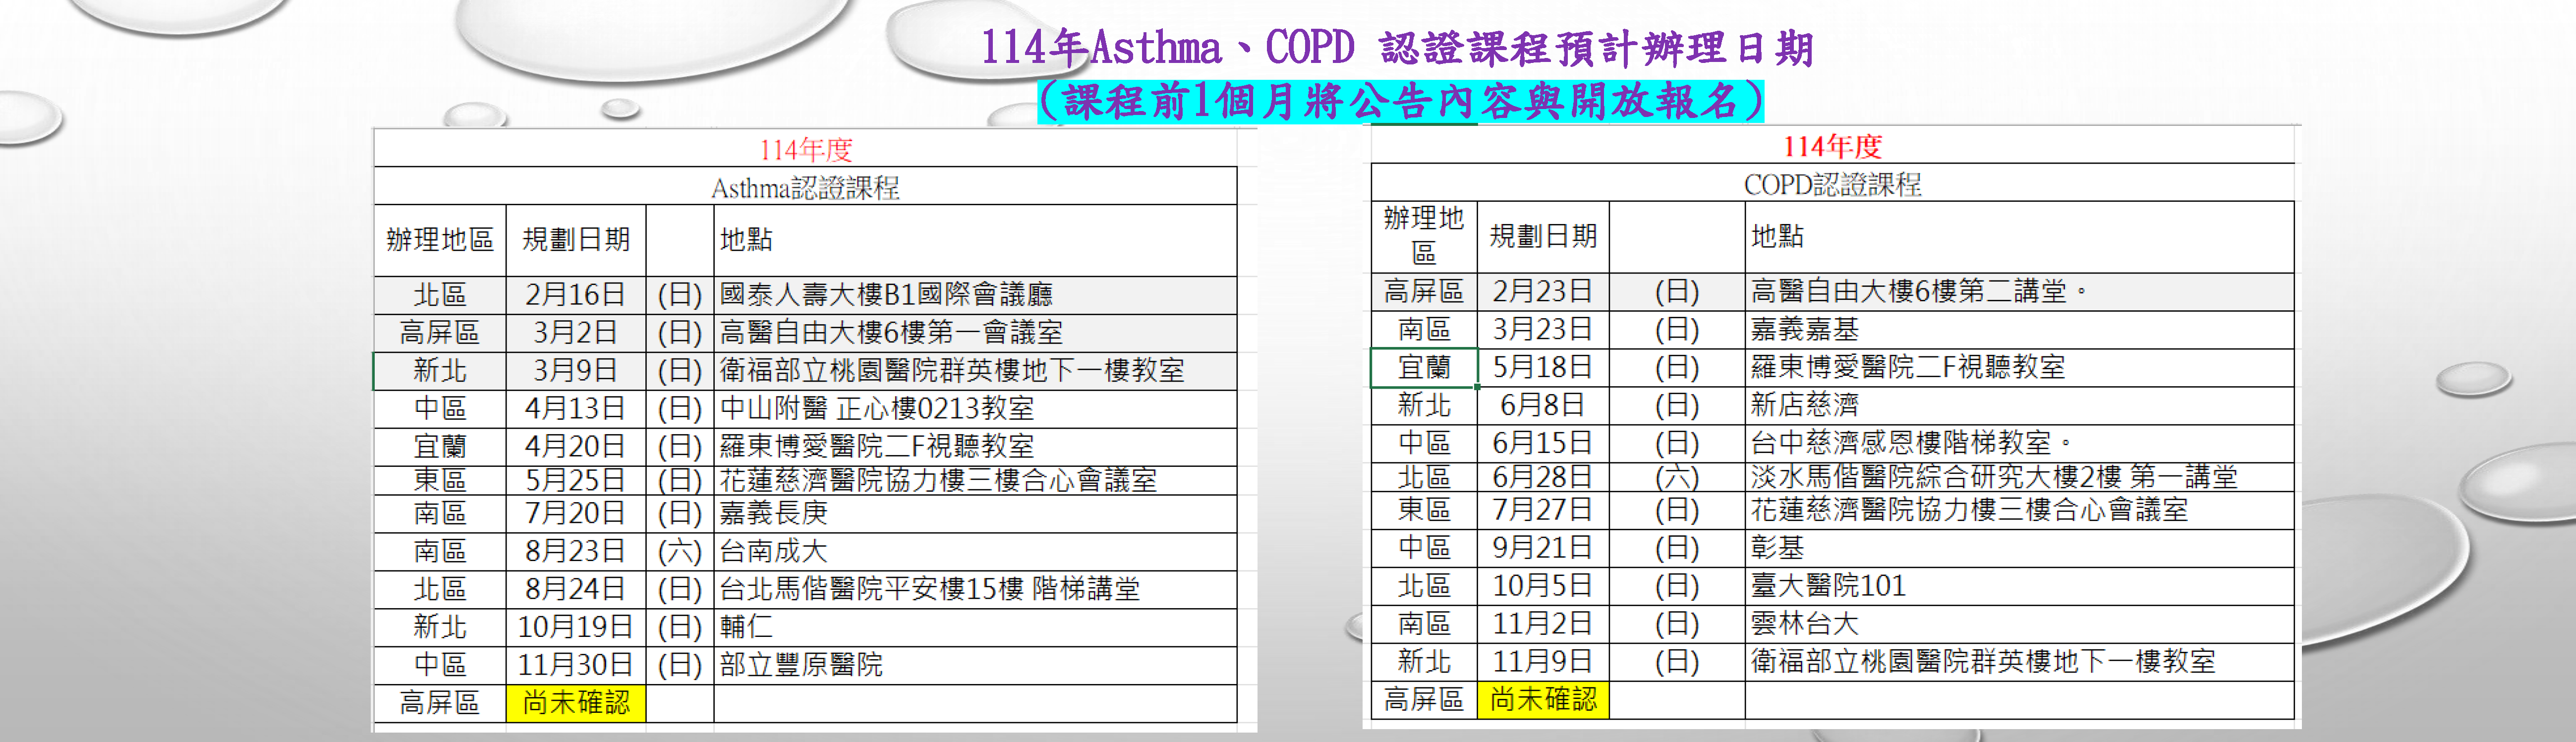Click venue '淡水馬偕醫院綜合研究大樓2樓 第一講堂'
Image resolution: width=2576 pixels, height=742 pixels.
click(1994, 477)
